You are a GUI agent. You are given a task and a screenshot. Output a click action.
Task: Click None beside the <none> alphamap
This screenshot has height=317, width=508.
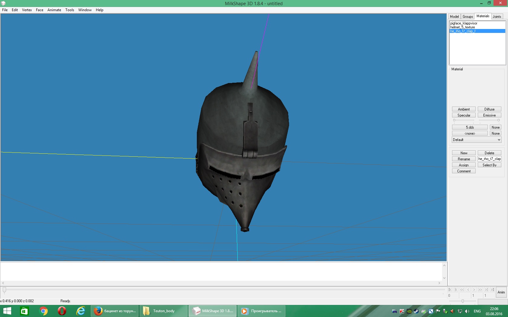pyautogui.click(x=496, y=133)
